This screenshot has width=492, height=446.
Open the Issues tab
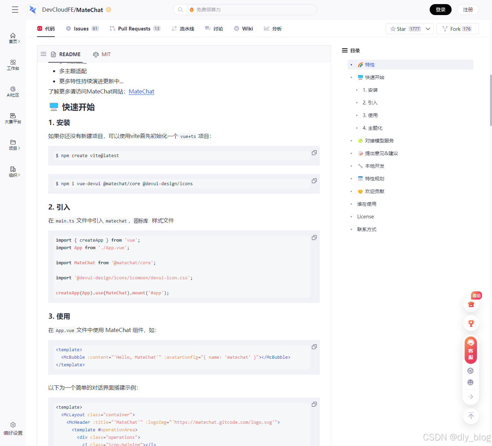coord(82,29)
